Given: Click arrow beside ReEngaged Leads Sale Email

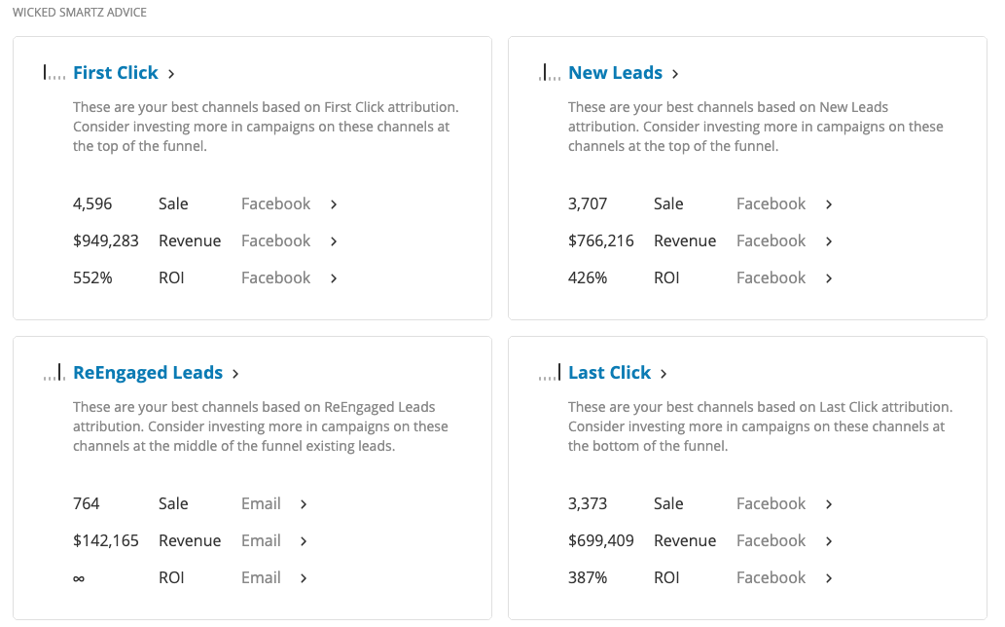Looking at the screenshot, I should click(x=304, y=504).
